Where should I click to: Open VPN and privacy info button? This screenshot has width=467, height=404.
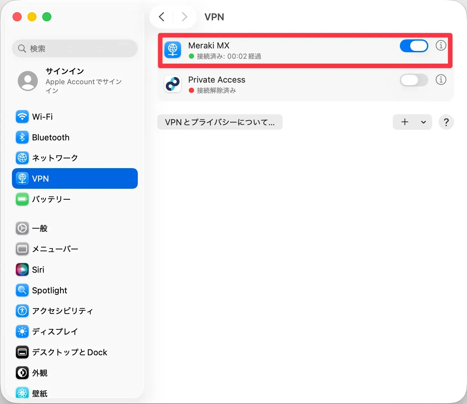click(220, 122)
